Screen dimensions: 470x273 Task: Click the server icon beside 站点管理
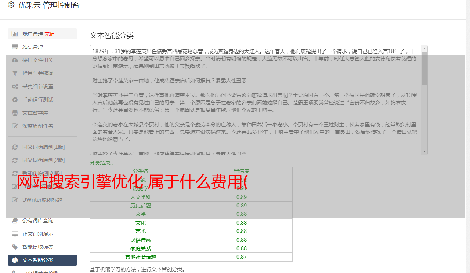pos(15,47)
